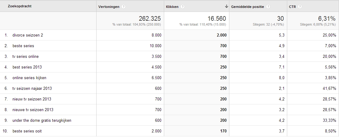The height and width of the screenshot is (137, 339).
Task: Open query 'beste series'
Action: tap(23, 46)
